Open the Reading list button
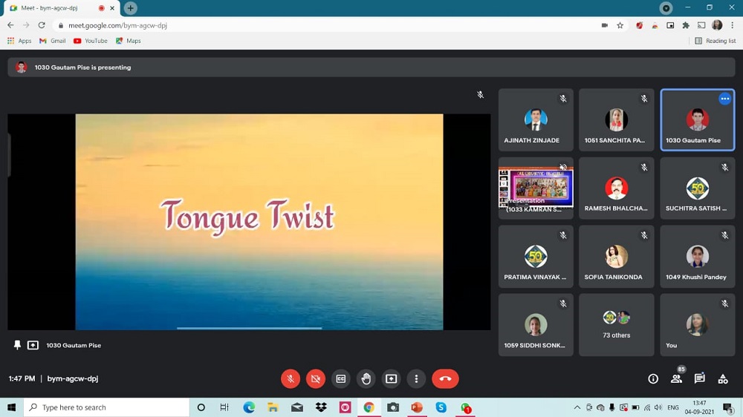 pyautogui.click(x=716, y=41)
